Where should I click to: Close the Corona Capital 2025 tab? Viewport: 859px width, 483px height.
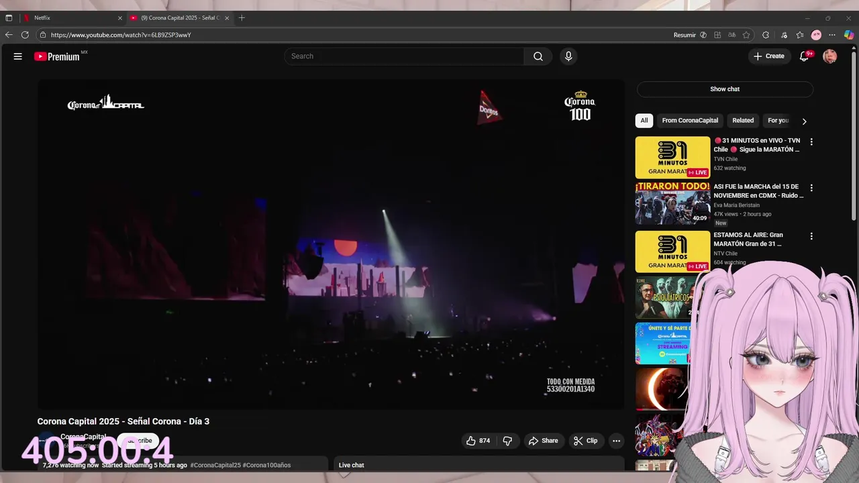click(228, 18)
